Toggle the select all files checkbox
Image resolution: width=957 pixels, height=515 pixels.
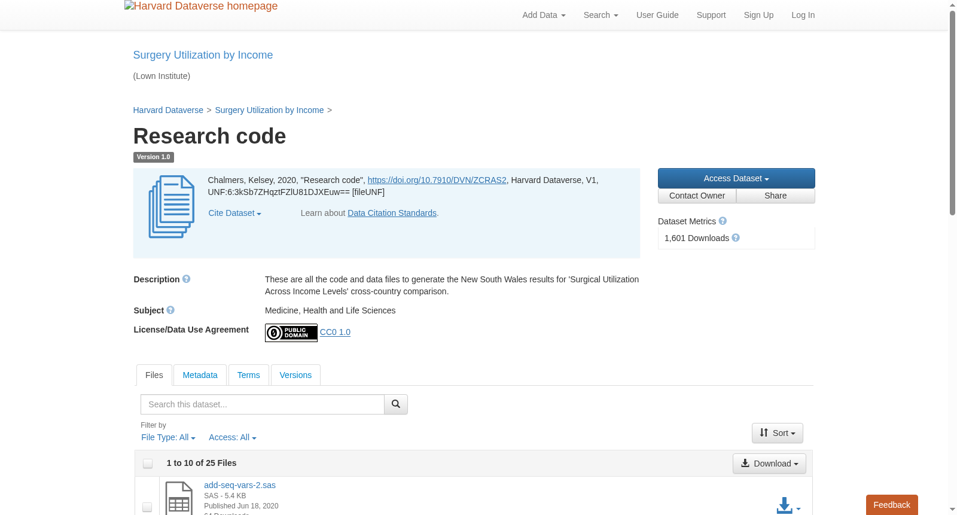pyautogui.click(x=148, y=464)
